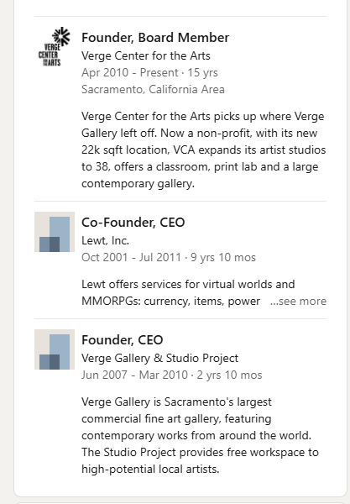
Task: Click the Lewt, Inc. placeholder company logo
Action: (55, 232)
